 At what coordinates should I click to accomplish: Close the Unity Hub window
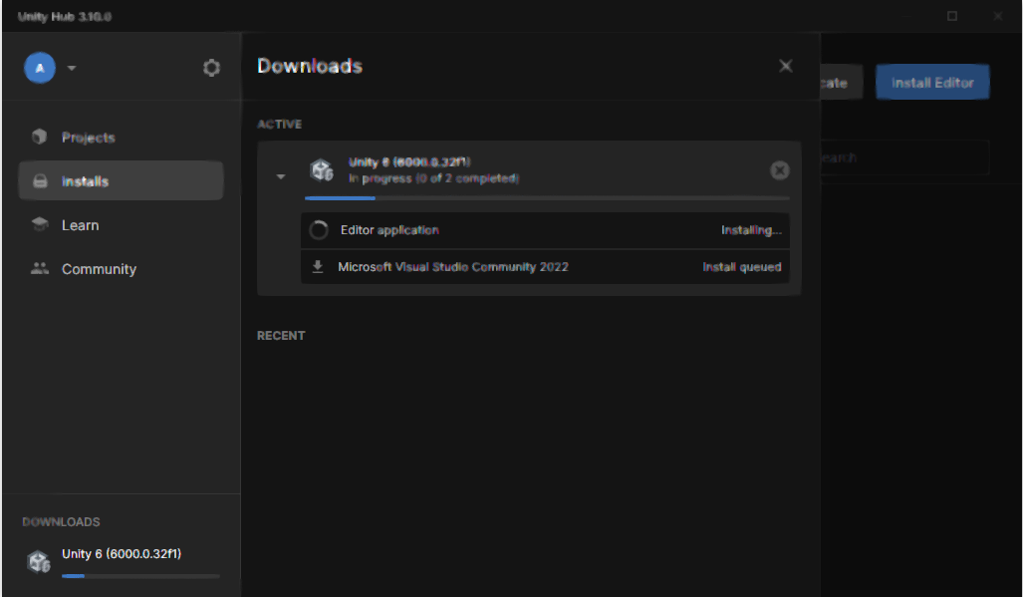click(x=997, y=16)
